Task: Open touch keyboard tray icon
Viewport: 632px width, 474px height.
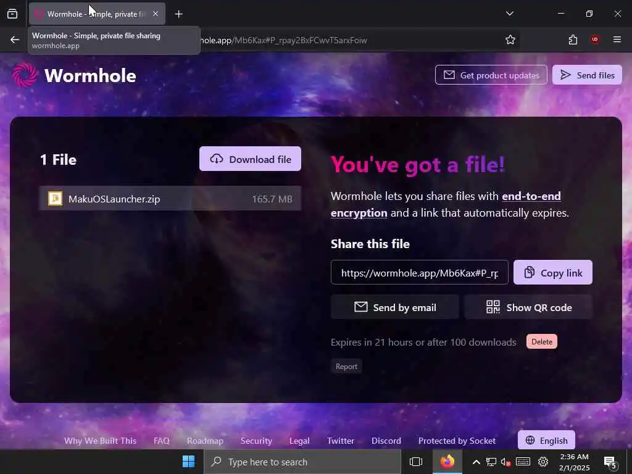Action: point(523,462)
